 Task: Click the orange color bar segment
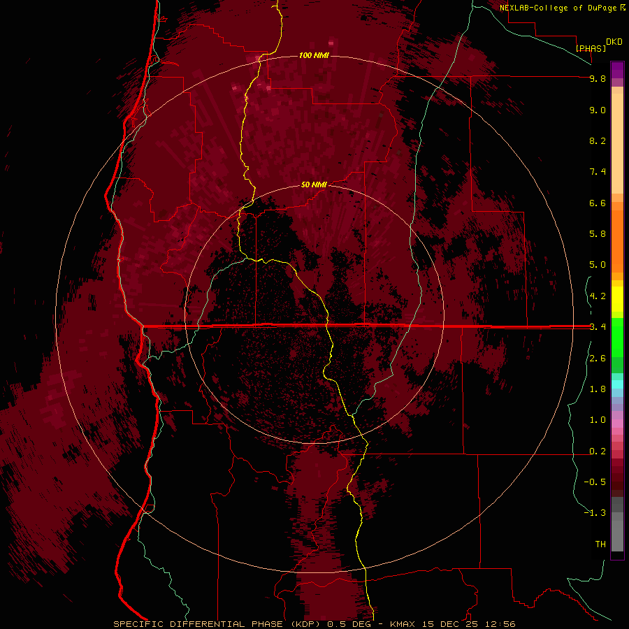[617, 240]
